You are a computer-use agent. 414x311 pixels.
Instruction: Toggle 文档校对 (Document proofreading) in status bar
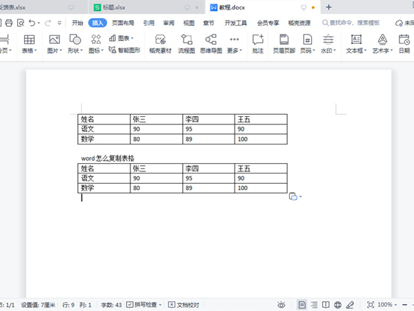(x=184, y=305)
